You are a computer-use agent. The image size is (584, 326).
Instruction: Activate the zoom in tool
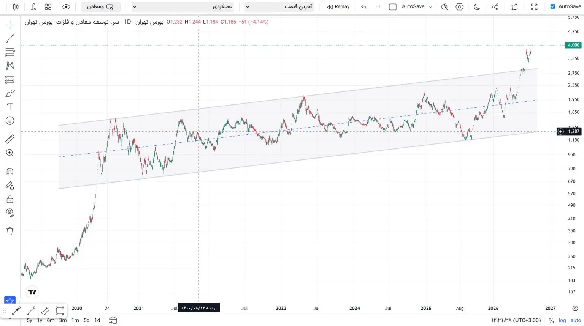point(10,153)
